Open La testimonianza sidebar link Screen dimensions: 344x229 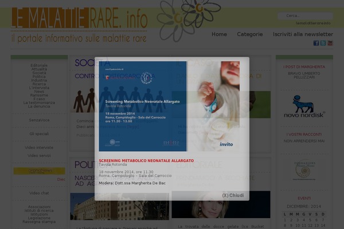[39, 102]
